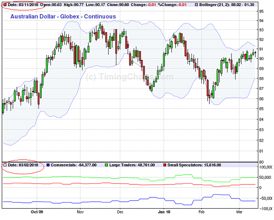Click the 92 price axis label

pyautogui.click(x=261, y=39)
